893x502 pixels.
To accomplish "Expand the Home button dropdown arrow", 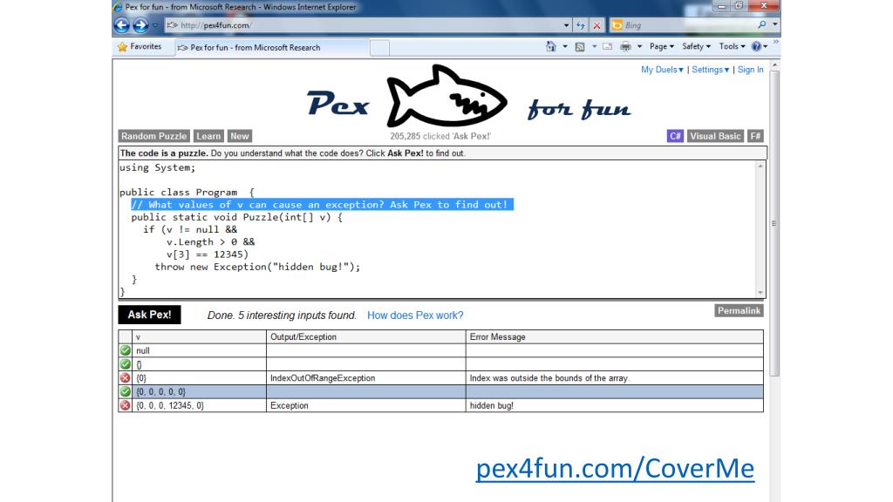I will [565, 47].
